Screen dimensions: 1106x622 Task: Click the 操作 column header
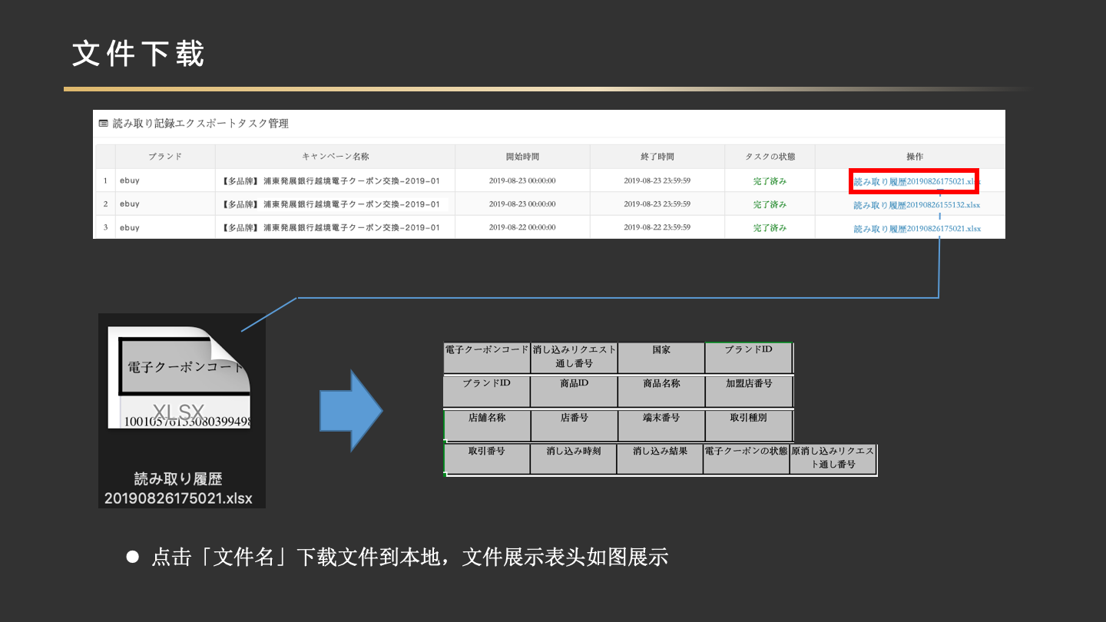915,157
